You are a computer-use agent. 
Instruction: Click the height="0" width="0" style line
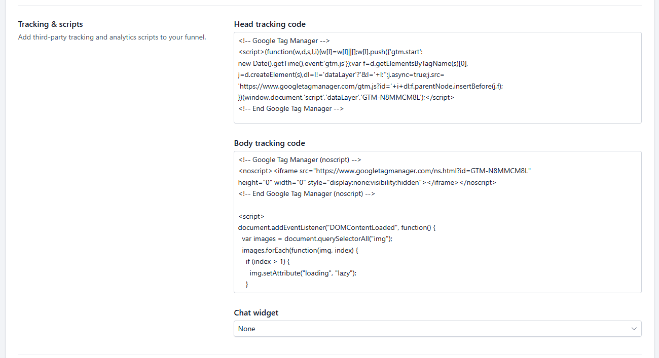367,182
